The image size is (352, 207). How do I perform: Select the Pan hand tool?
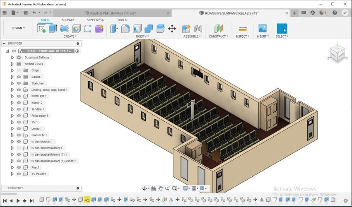coord(160,188)
